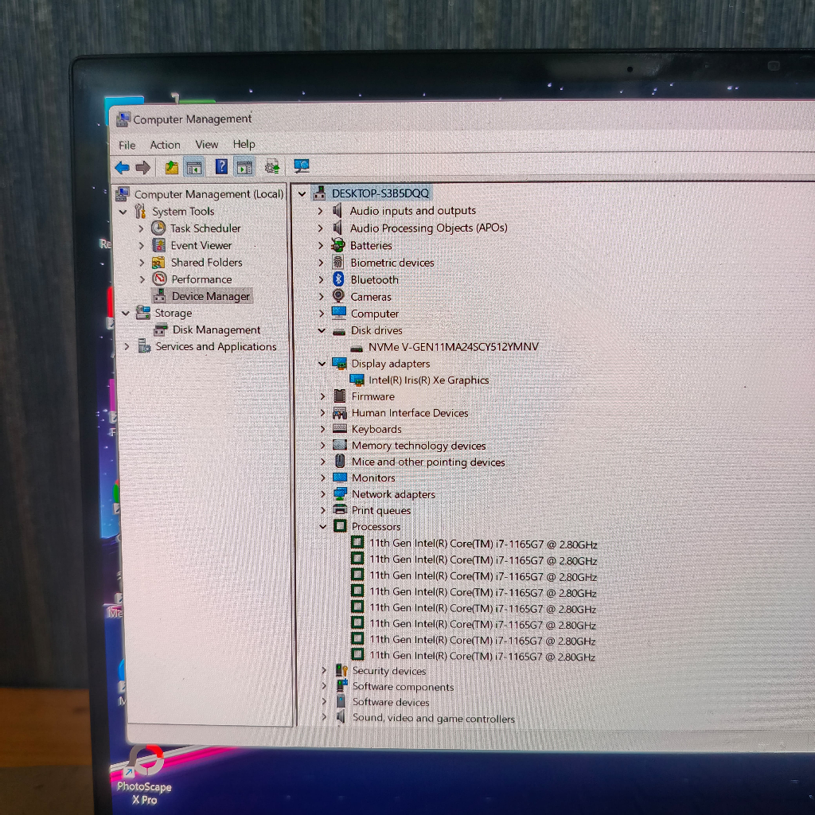Image resolution: width=815 pixels, height=815 pixels.
Task: Expand the Task Scheduler node
Action: point(142,228)
